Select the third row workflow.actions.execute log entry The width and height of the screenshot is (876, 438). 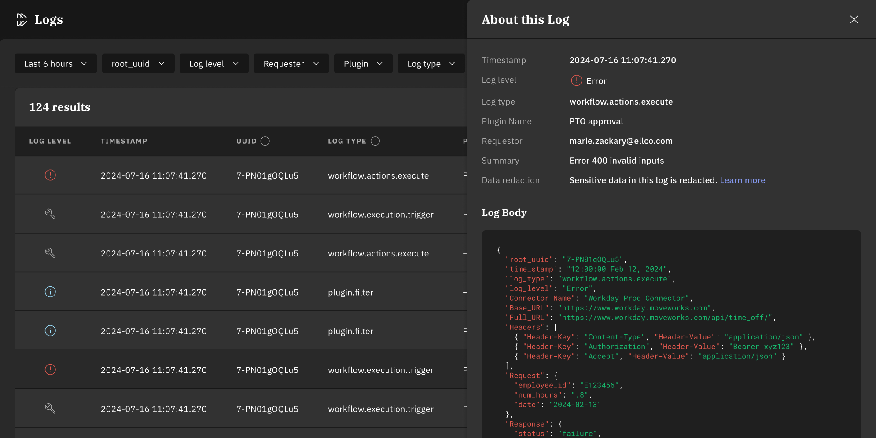[x=378, y=253]
